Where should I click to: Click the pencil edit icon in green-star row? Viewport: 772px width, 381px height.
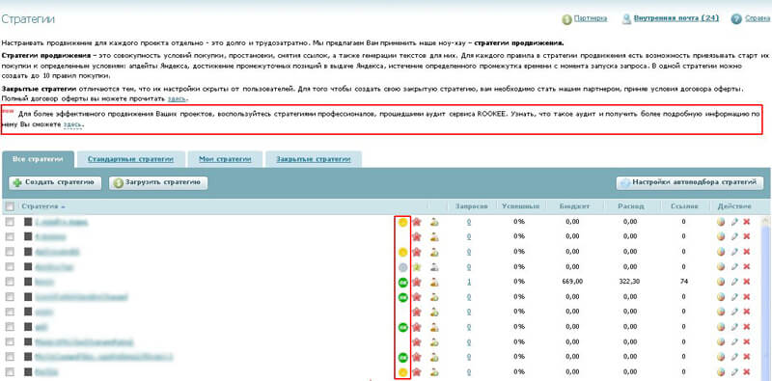pos(734,266)
